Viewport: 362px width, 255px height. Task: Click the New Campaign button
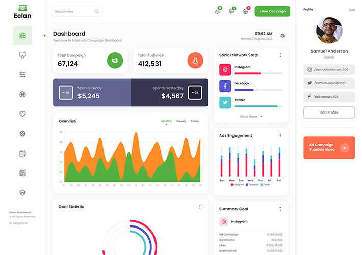coord(272,11)
